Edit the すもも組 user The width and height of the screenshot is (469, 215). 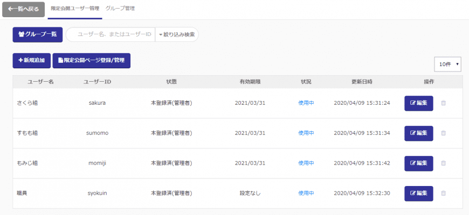coord(418,133)
